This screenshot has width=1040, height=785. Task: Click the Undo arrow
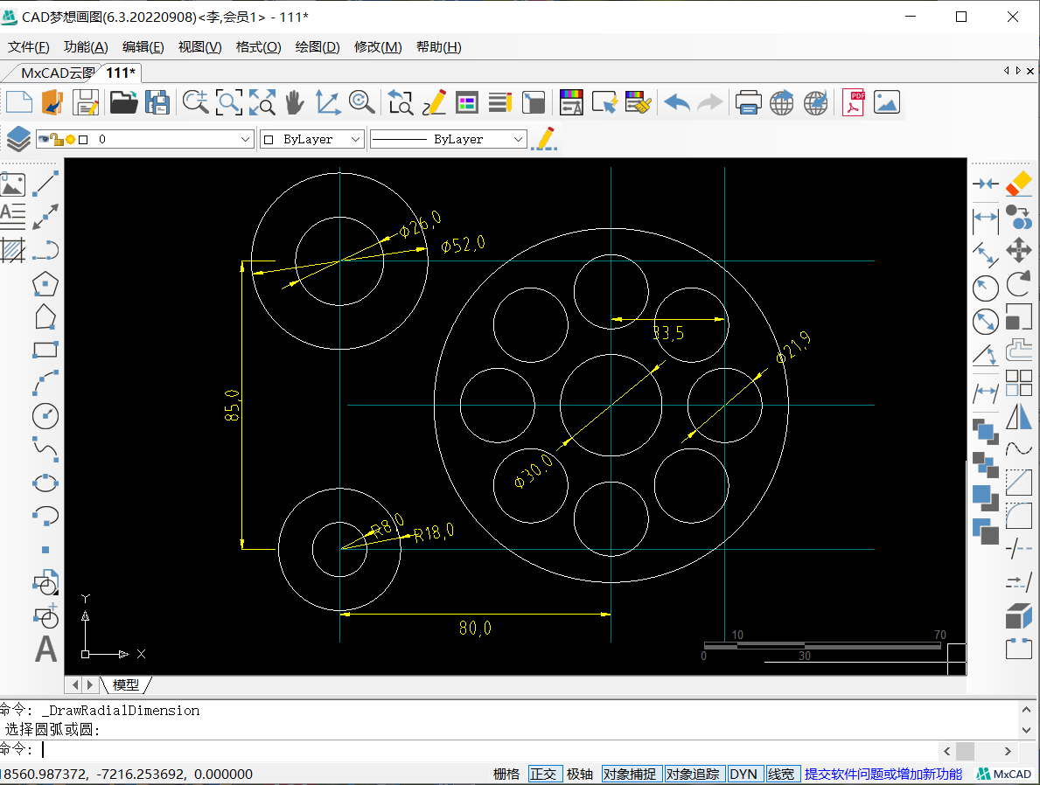(x=676, y=103)
